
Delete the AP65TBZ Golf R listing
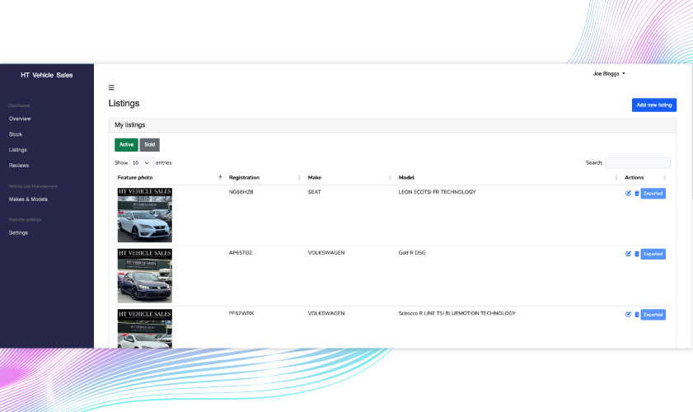637,254
